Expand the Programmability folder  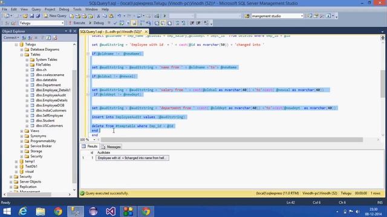coord(22,141)
